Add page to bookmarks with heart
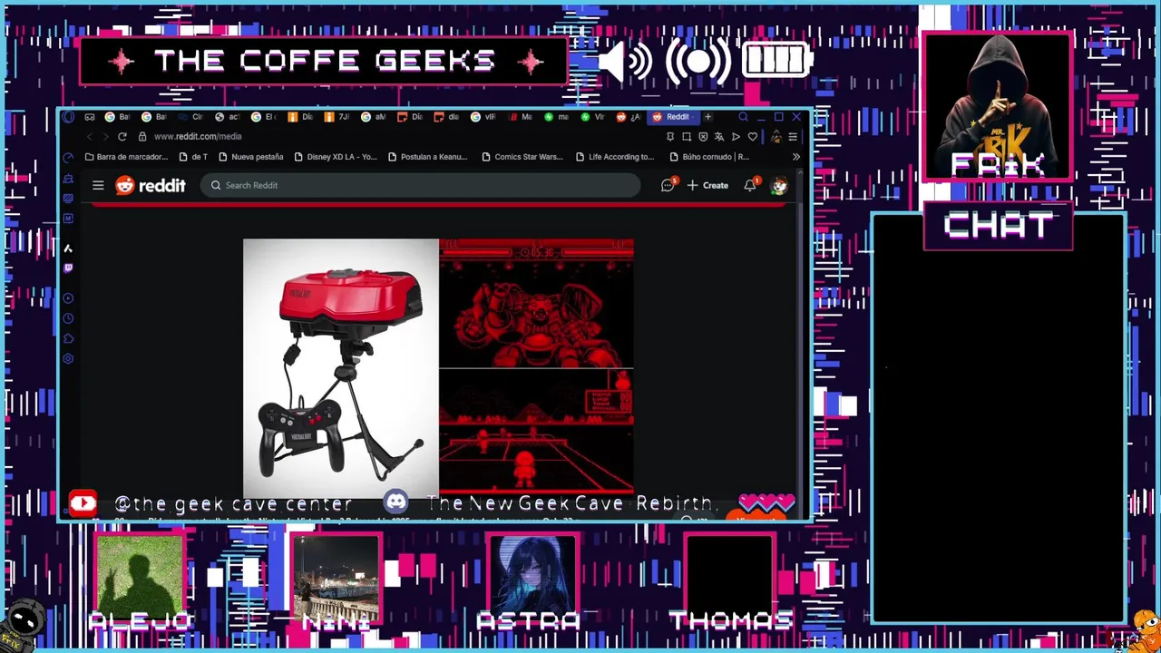The height and width of the screenshot is (653, 1161). click(x=753, y=137)
